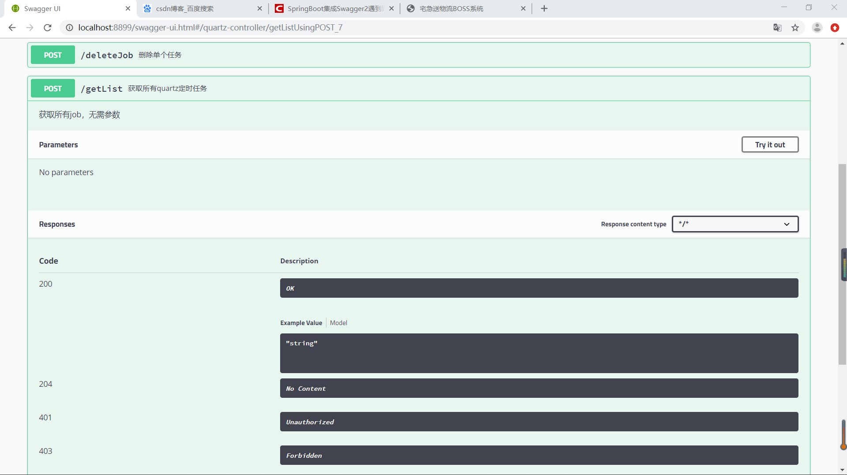The image size is (847, 475).
Task: View site information icon in address bar
Action: pos(69,27)
